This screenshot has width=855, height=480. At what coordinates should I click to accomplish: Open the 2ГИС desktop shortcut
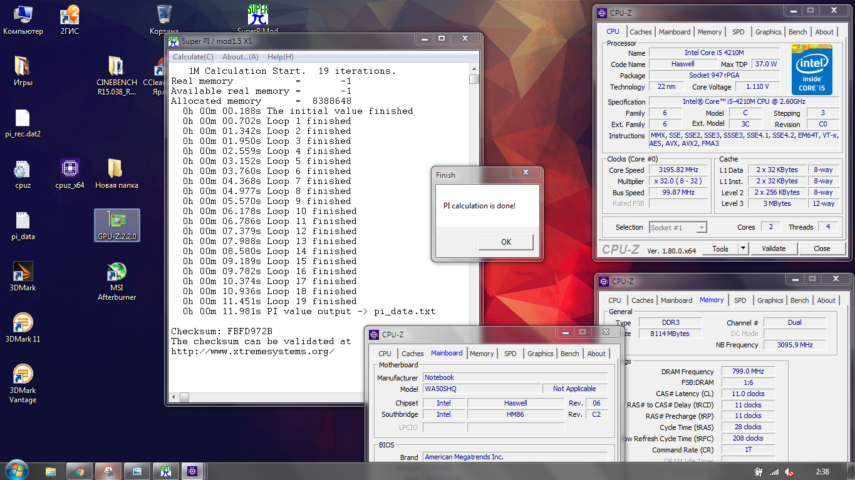tap(69, 19)
